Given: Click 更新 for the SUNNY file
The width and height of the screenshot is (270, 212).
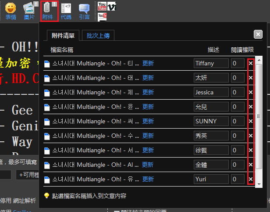Looking at the screenshot, I should pos(148,121).
